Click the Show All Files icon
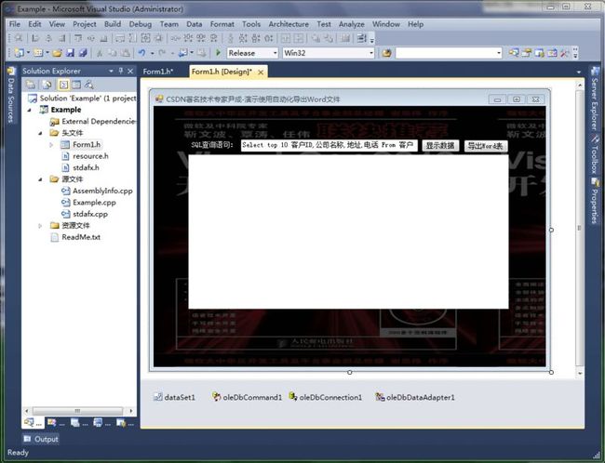The width and height of the screenshot is (605, 463). 47,85
